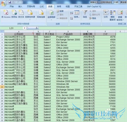Image resolution: width=127 pixels, height=122 pixels.
Task: Click the name box showing L20
Action: click(x=12, y=28)
